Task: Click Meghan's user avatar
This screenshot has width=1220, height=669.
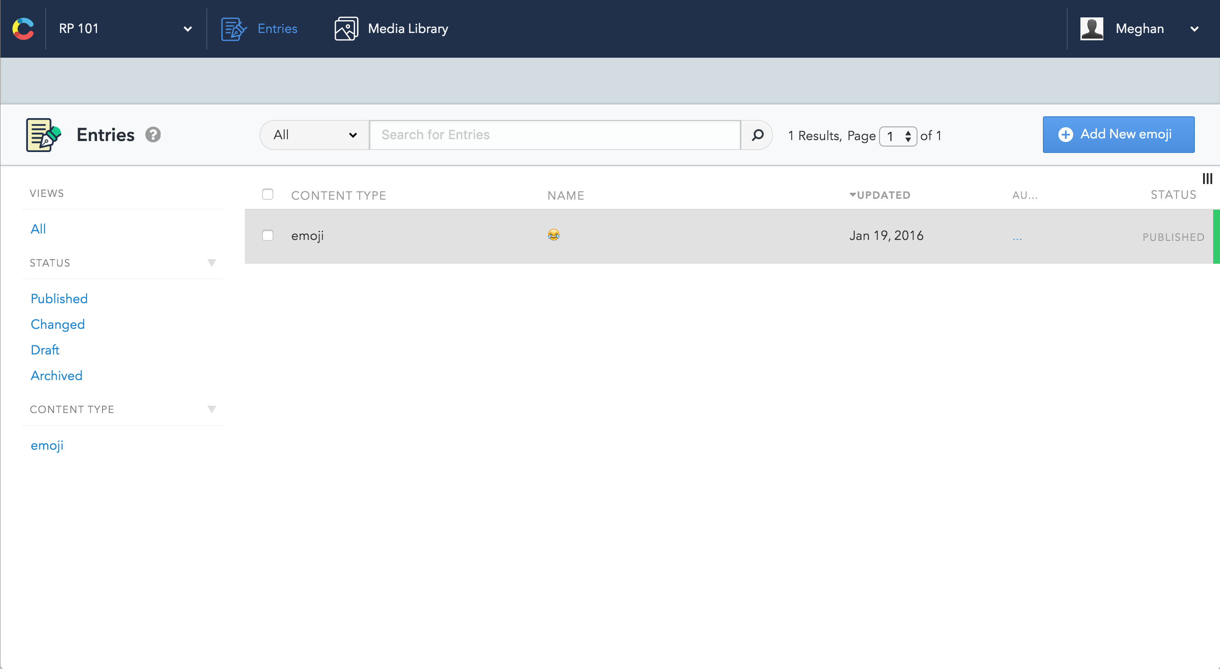Action: coord(1092,29)
